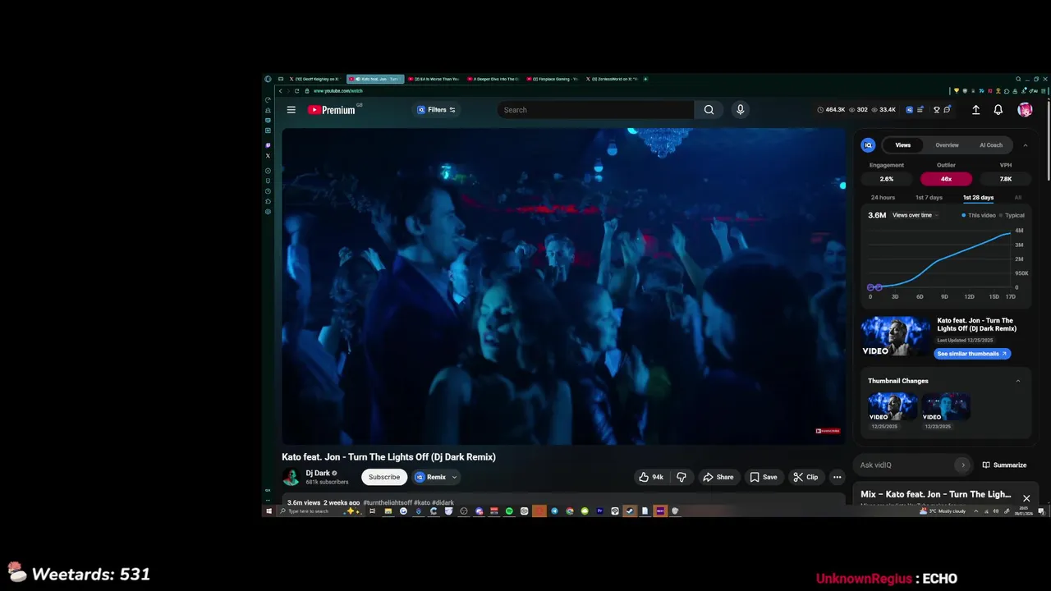1051x591 pixels.
Task: Like the video with 94k likes
Action: [x=652, y=477]
